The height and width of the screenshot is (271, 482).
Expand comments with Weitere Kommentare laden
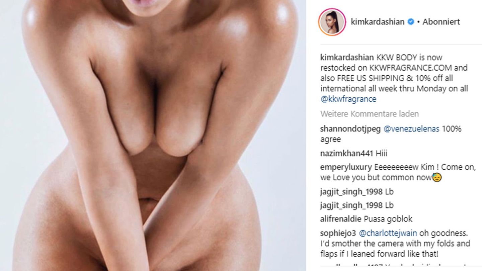pyautogui.click(x=369, y=114)
